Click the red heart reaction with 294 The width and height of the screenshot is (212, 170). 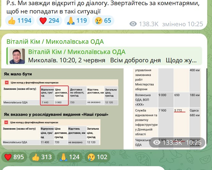coord(49,21)
